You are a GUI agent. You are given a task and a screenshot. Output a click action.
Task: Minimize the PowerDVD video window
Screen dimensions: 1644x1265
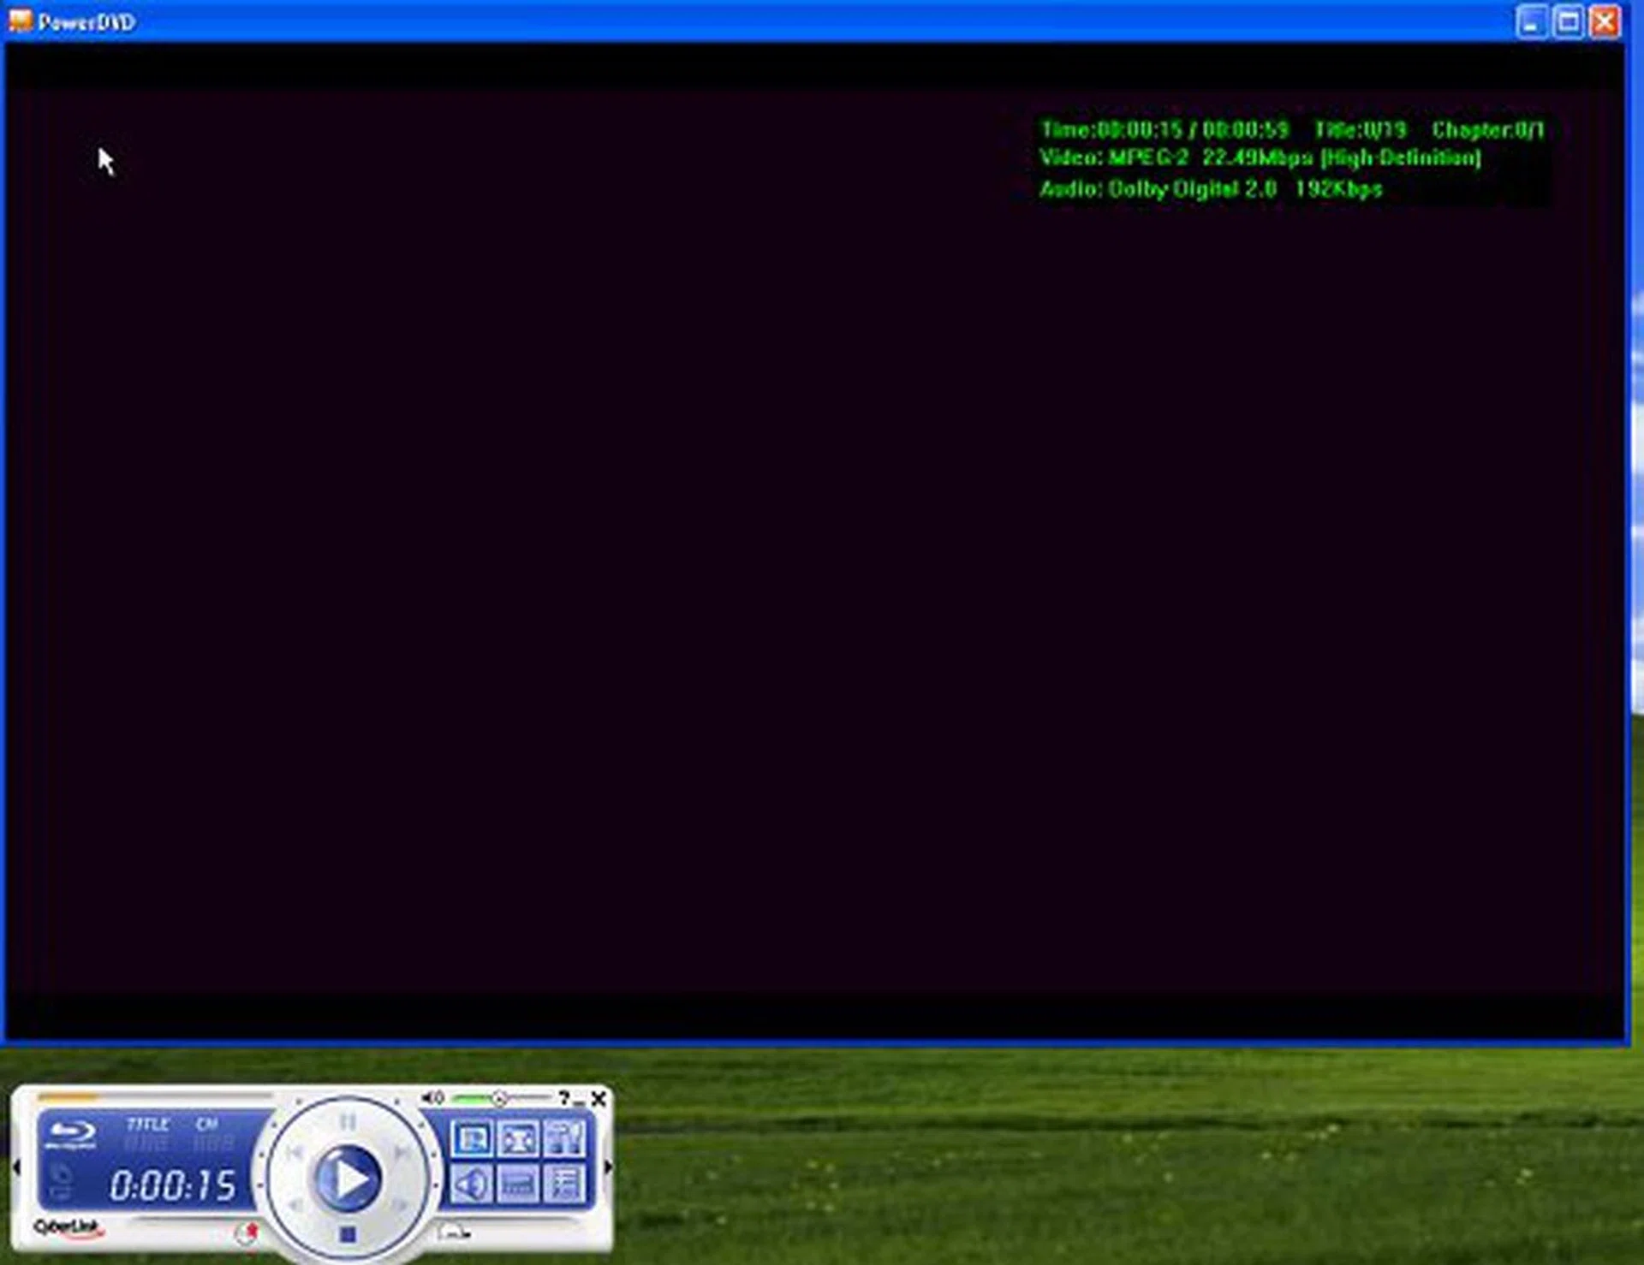pos(1532,21)
